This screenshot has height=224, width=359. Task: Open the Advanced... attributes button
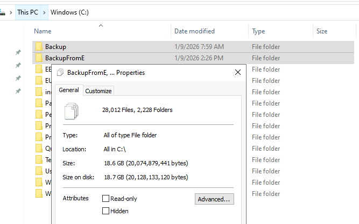(x=214, y=199)
